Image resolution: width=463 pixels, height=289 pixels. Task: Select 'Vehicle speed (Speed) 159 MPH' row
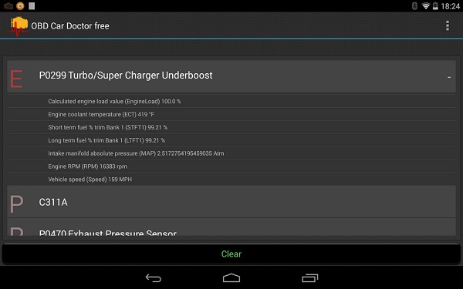(231, 180)
